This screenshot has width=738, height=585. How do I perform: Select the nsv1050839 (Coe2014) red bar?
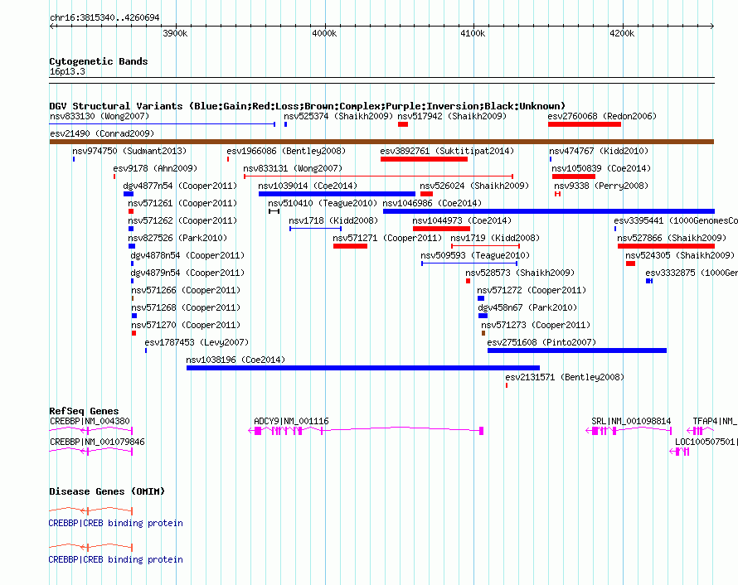573,176
